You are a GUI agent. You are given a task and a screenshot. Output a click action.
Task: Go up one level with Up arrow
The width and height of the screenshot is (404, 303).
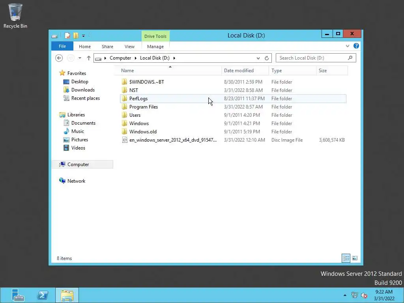point(89,58)
